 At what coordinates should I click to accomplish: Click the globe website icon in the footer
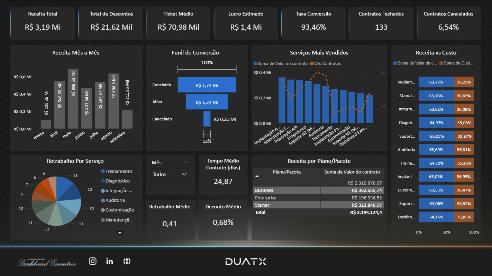[127, 261]
